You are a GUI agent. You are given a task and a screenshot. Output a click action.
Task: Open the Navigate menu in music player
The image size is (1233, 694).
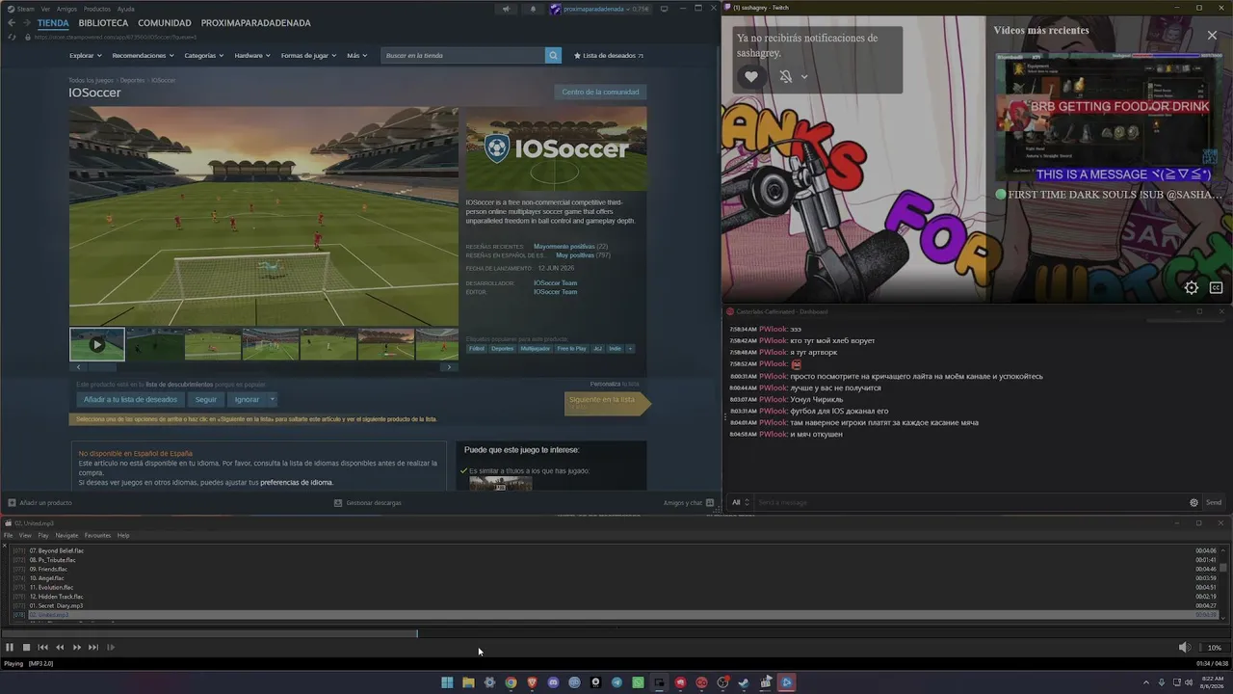point(66,536)
